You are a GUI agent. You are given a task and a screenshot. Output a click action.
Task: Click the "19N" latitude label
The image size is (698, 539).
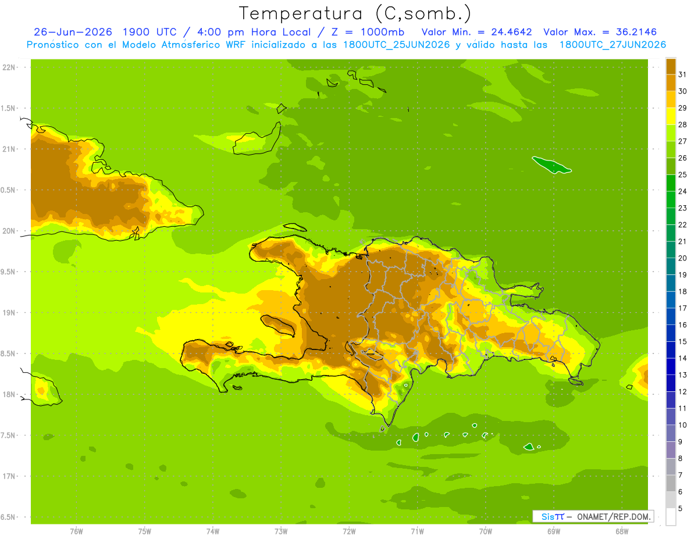pos(9,313)
